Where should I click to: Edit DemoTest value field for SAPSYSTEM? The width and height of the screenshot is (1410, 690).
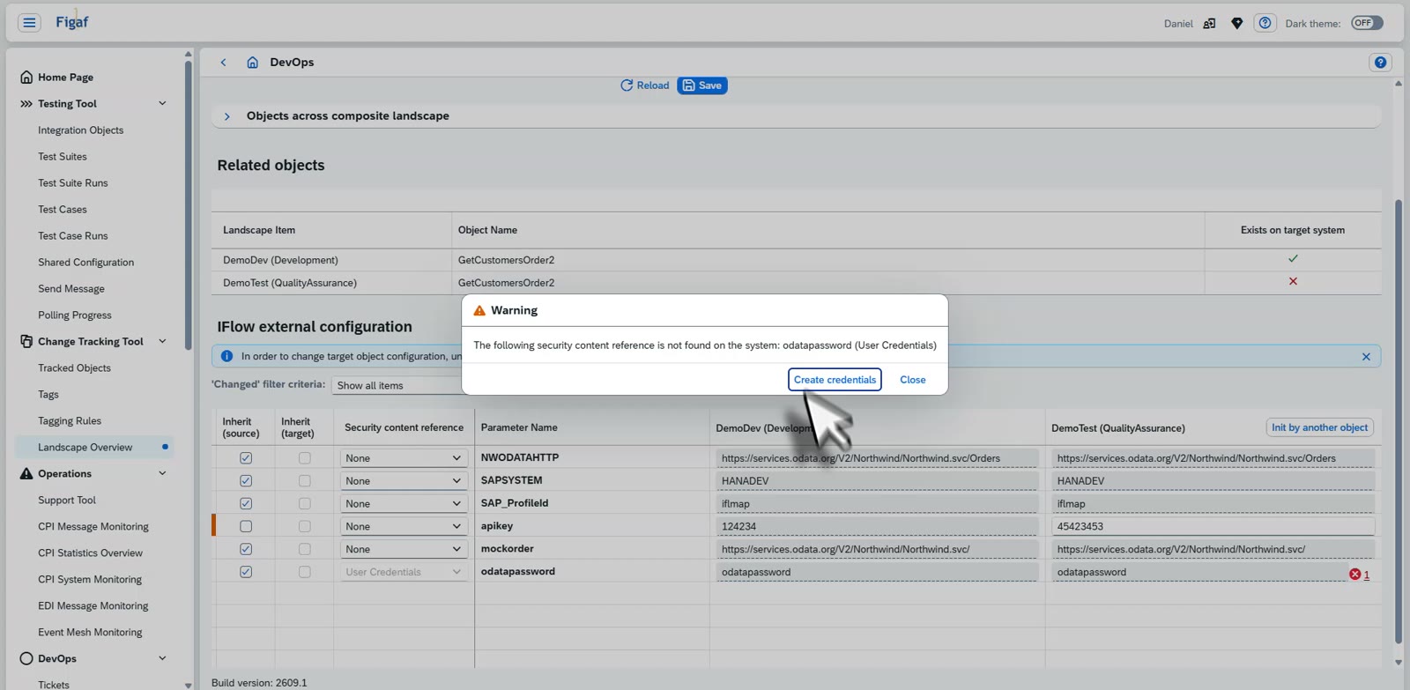1213,481
